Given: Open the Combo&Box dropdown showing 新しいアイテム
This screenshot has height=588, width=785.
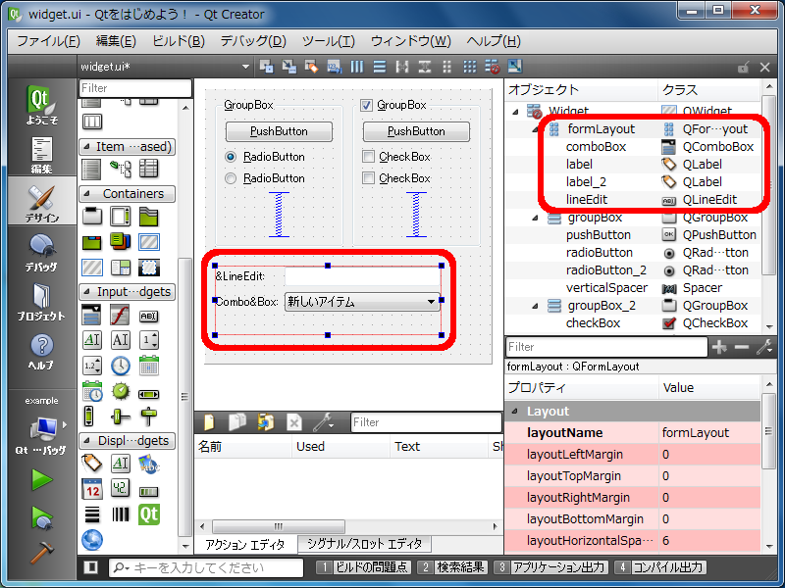Looking at the screenshot, I should pyautogui.click(x=361, y=302).
